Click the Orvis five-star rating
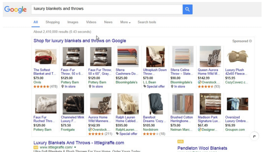The image size is (264, 152). pos(41,87)
